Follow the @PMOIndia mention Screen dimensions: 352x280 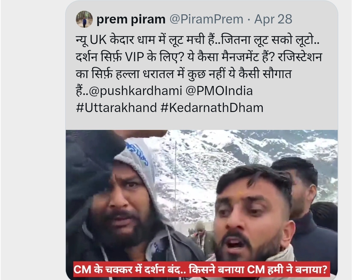[219, 91]
